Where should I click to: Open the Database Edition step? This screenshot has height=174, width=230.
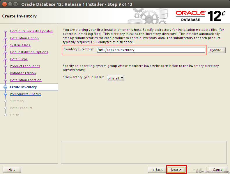[23, 73]
